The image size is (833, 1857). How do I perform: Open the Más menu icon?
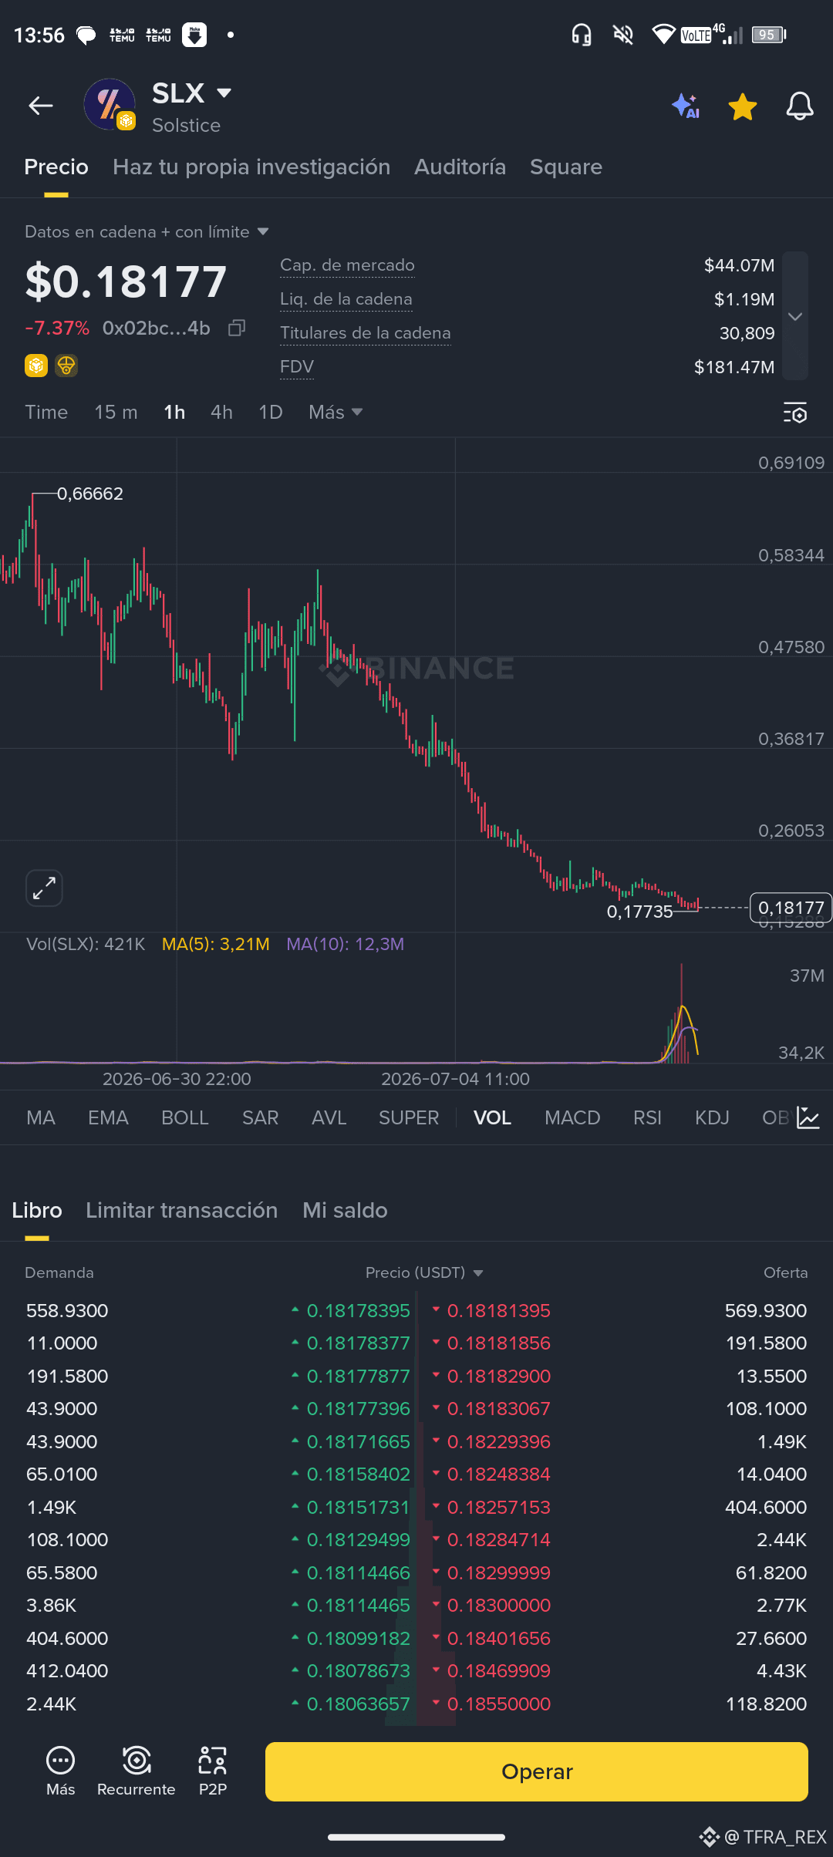coord(61,1771)
